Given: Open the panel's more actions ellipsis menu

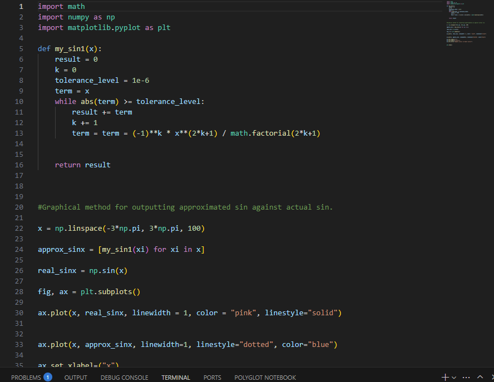Looking at the screenshot, I should coord(466,377).
